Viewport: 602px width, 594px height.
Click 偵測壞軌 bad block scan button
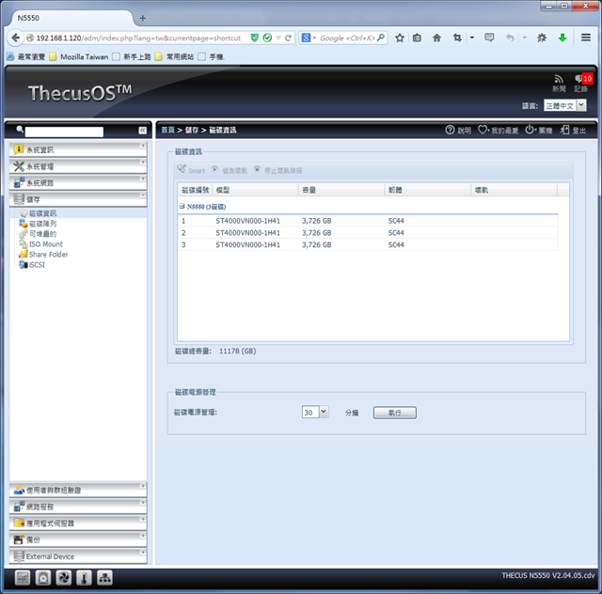(230, 170)
